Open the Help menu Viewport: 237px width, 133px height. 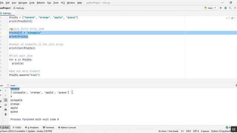tap(80, 3)
